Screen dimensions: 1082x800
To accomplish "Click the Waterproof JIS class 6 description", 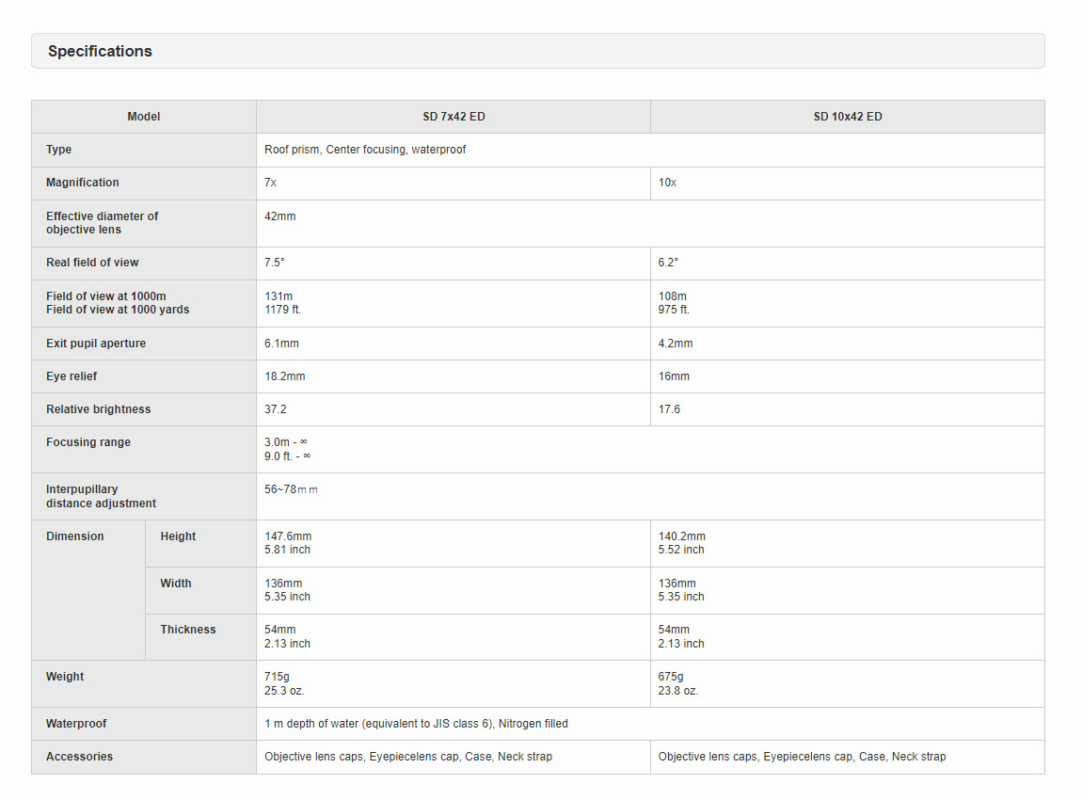I will click(416, 724).
